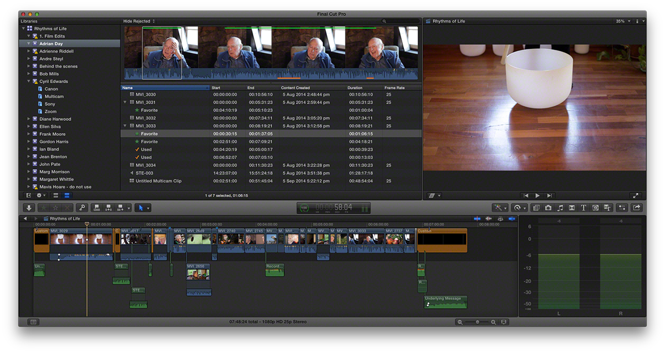Screen dimensions: 665x353
Task: Enter full screen viewer mode
Action: pos(636,196)
